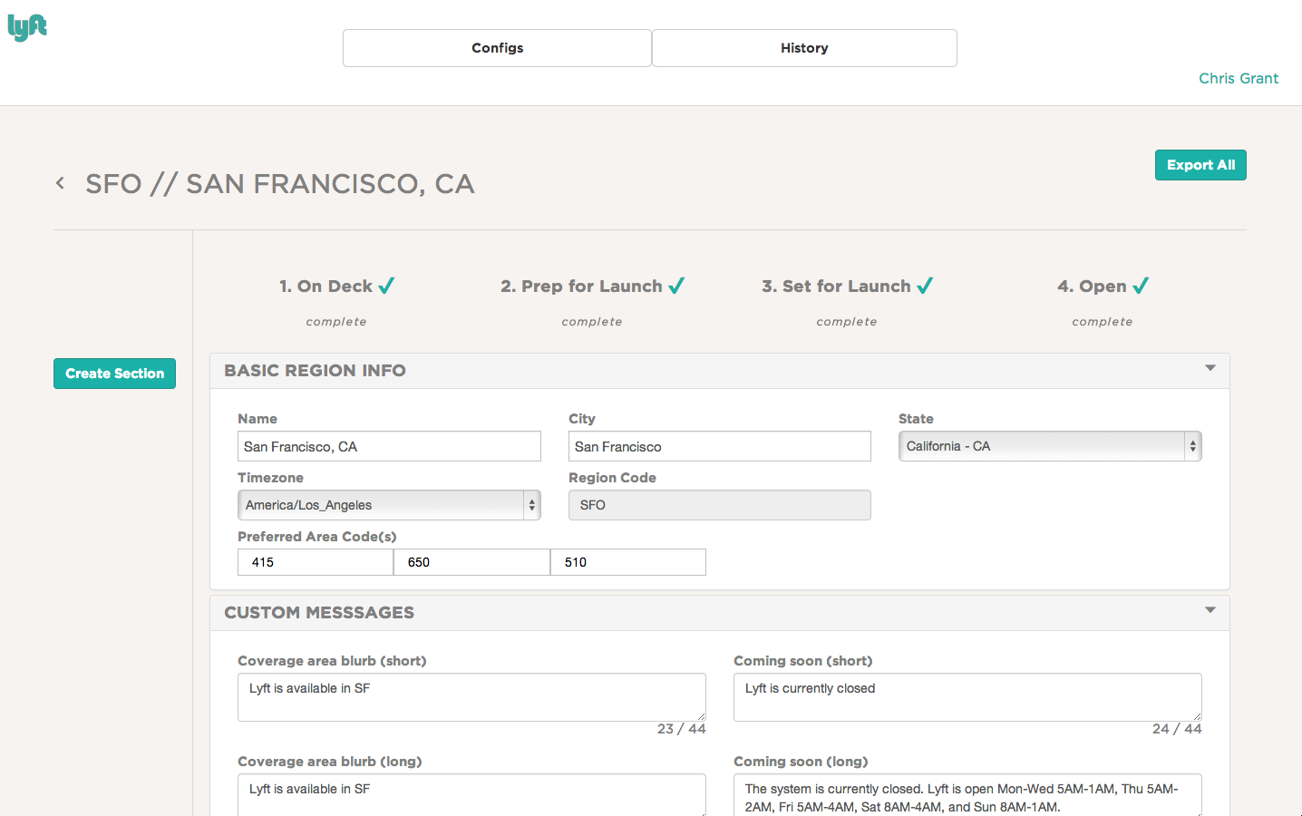This screenshot has height=816, width=1302.
Task: Edit the City input field
Action: [x=720, y=446]
